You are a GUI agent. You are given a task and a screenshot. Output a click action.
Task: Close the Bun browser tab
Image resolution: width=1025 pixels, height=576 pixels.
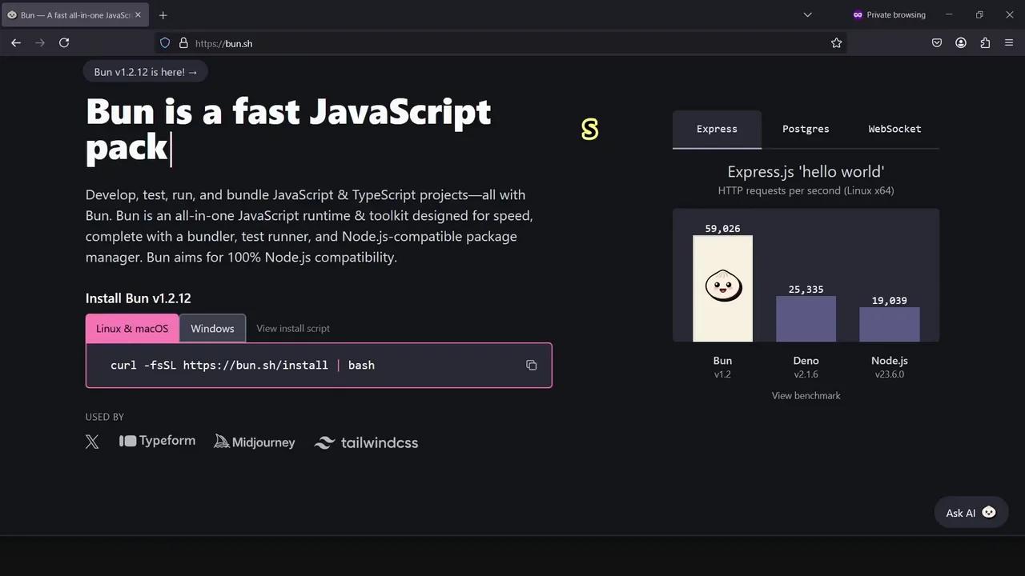[x=138, y=15]
